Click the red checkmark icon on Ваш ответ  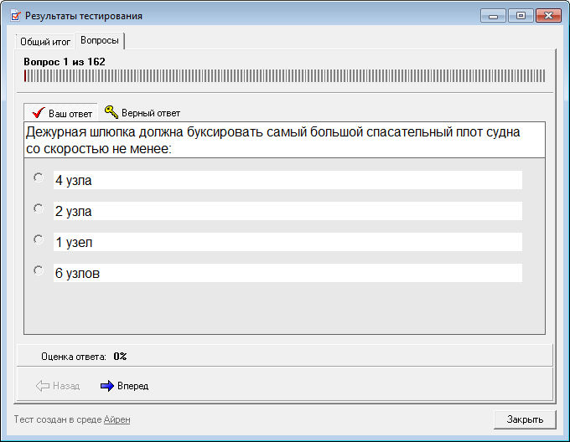click(x=37, y=113)
